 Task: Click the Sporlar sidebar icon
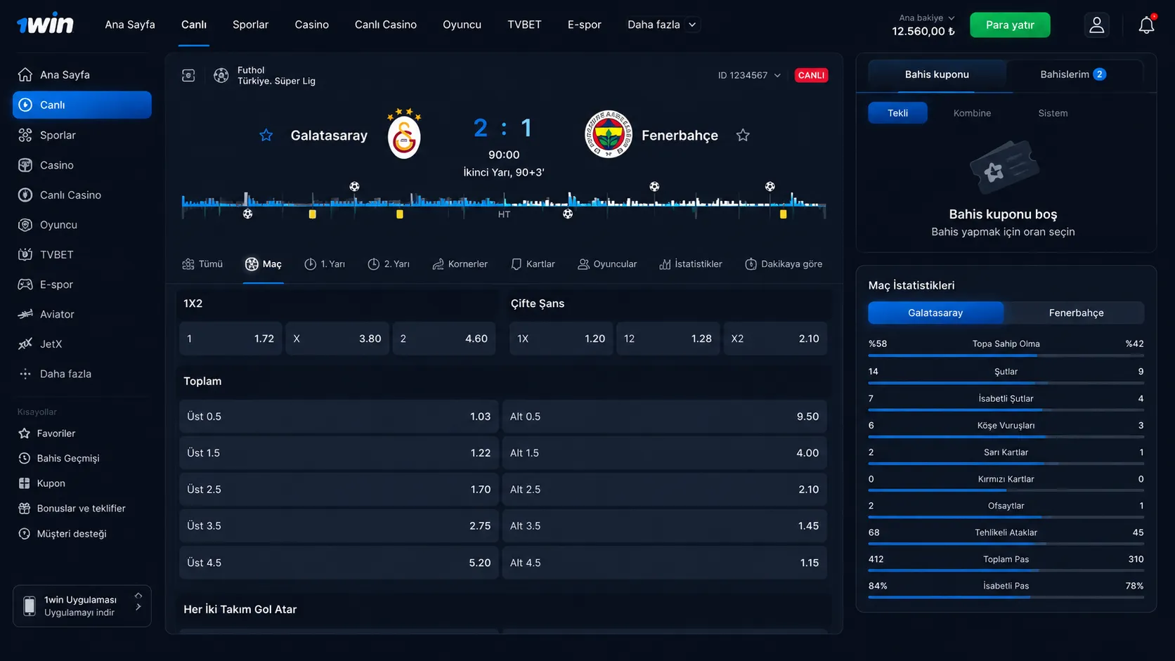tap(25, 135)
